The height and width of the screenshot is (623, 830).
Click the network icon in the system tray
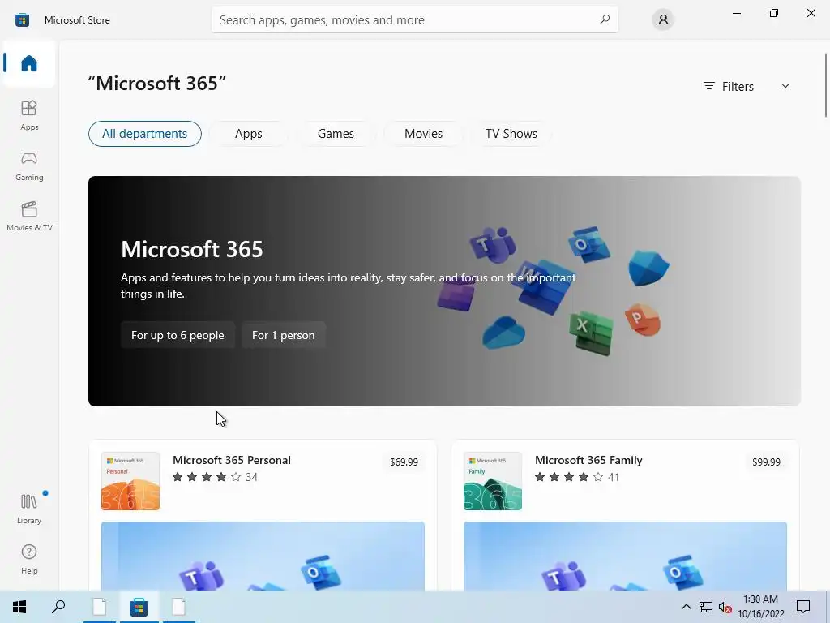point(706,607)
